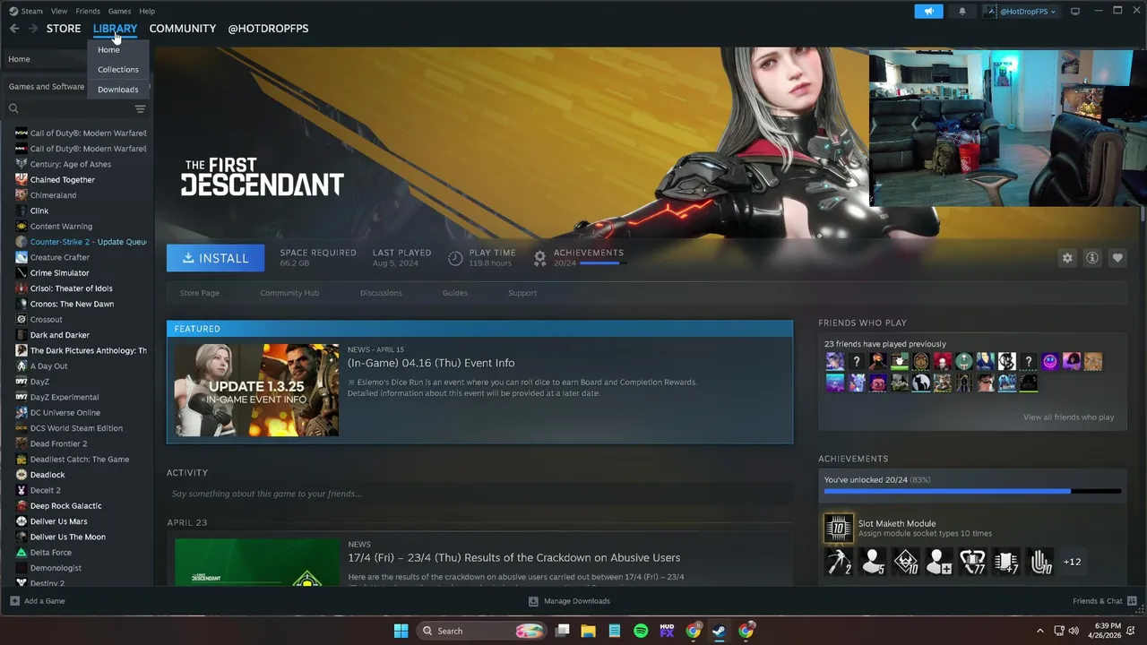Open the library filter options icon
Screen dimensions: 1147x645
click(x=140, y=108)
